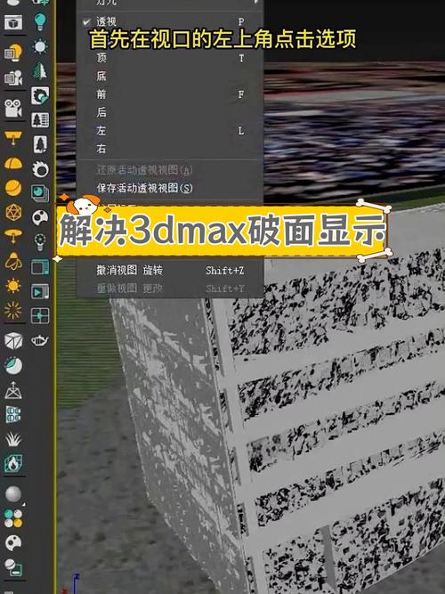Screen dimensions: 445x594
Task: Switch viewport to 顶 top view
Action: tap(170, 58)
